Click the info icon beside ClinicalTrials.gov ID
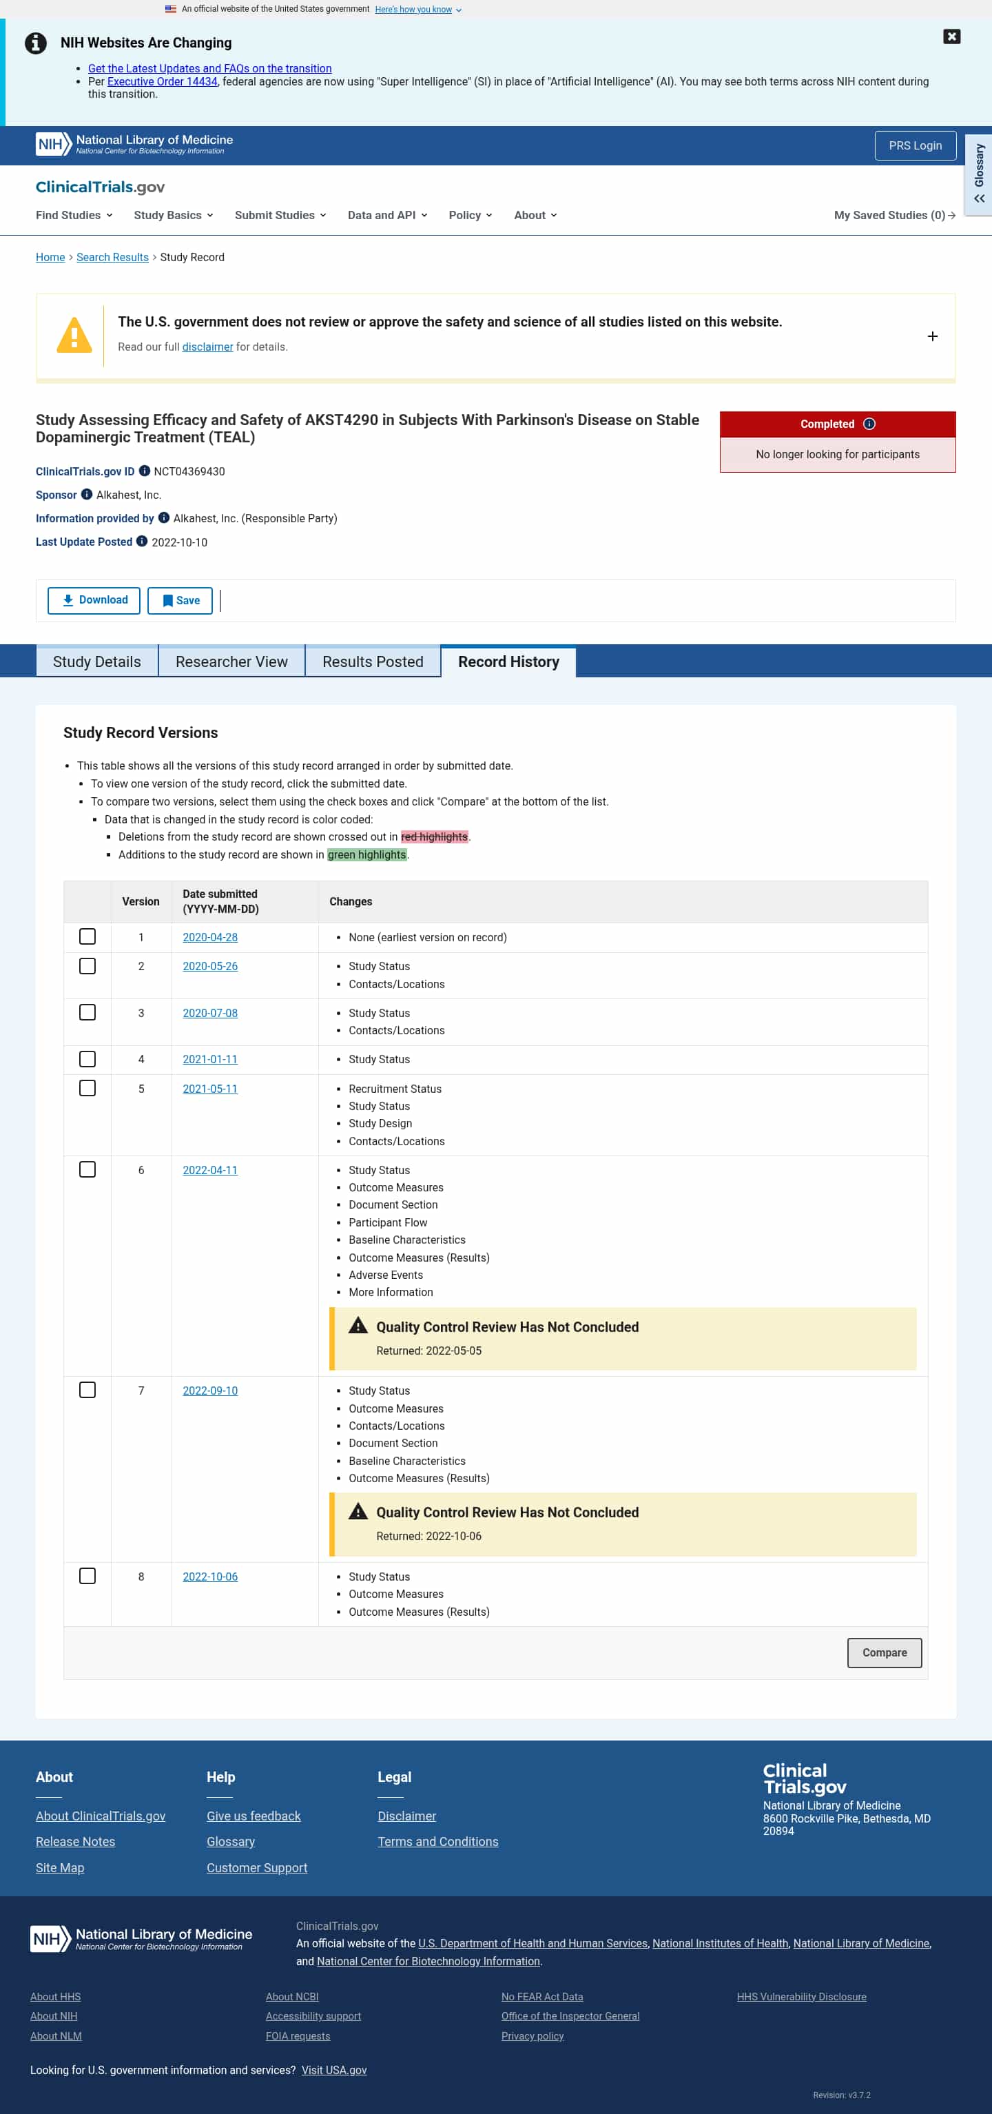The height and width of the screenshot is (2114, 992). pyautogui.click(x=145, y=471)
